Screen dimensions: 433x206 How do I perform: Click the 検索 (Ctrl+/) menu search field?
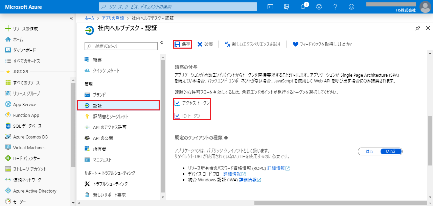121,46
